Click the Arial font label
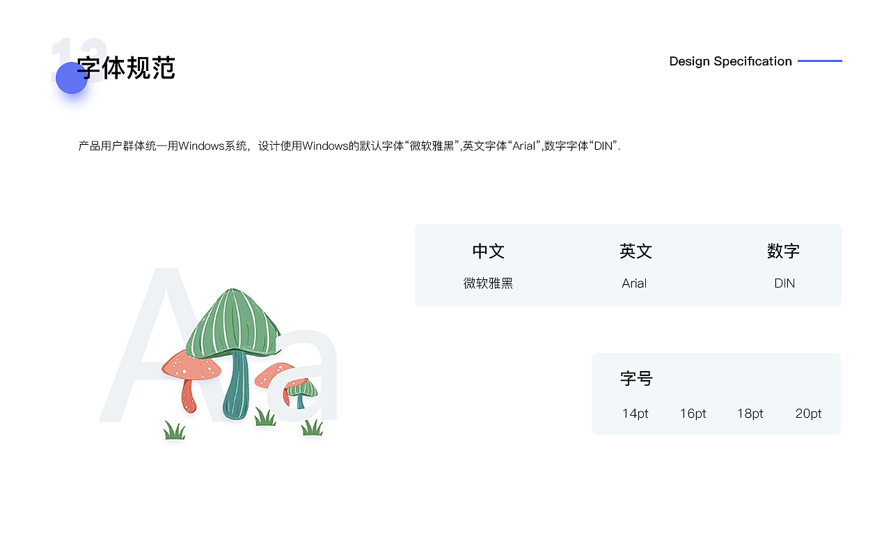891x557 pixels. click(x=634, y=283)
